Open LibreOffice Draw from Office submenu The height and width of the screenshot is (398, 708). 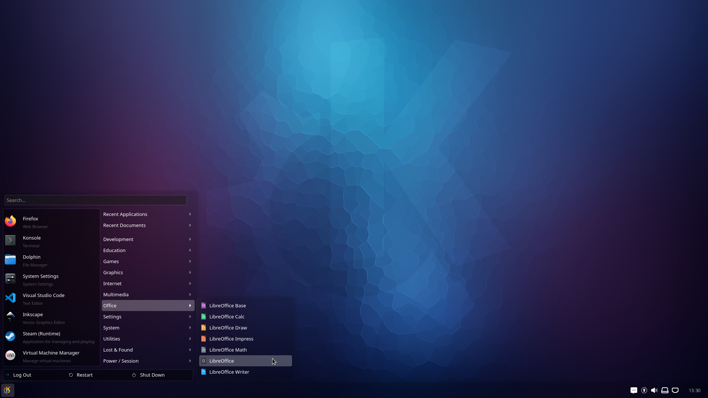246,328
